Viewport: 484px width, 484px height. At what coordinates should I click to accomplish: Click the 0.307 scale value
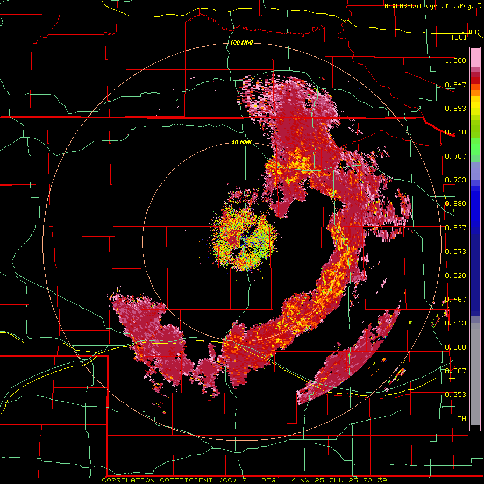(455, 371)
